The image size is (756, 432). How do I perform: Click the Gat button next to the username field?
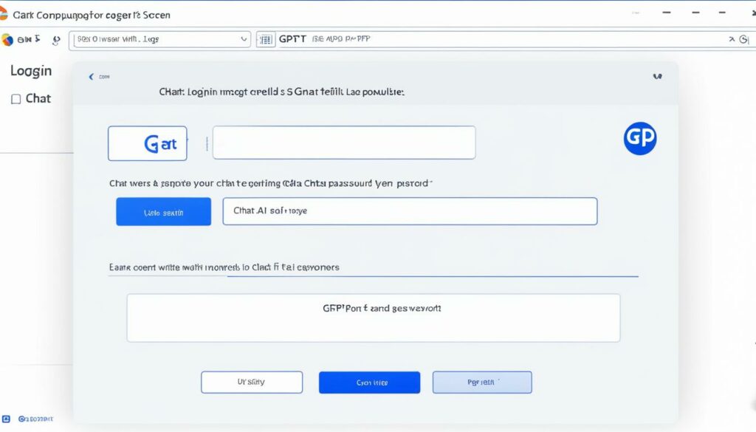point(147,143)
